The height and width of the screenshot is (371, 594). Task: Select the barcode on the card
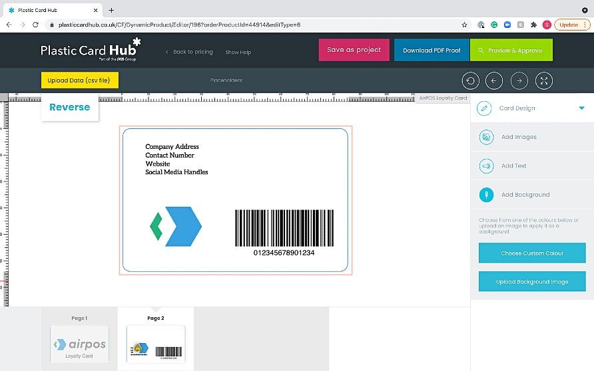pyautogui.click(x=284, y=228)
